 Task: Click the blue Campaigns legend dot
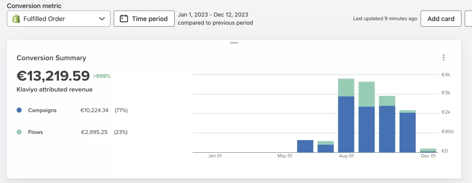19,110
